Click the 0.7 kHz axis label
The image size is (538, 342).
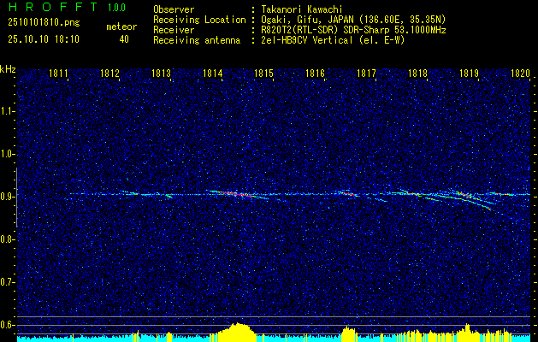(x=8, y=282)
